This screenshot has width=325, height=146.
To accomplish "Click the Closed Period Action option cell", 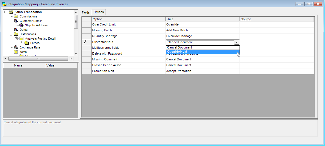I will coord(128,65).
